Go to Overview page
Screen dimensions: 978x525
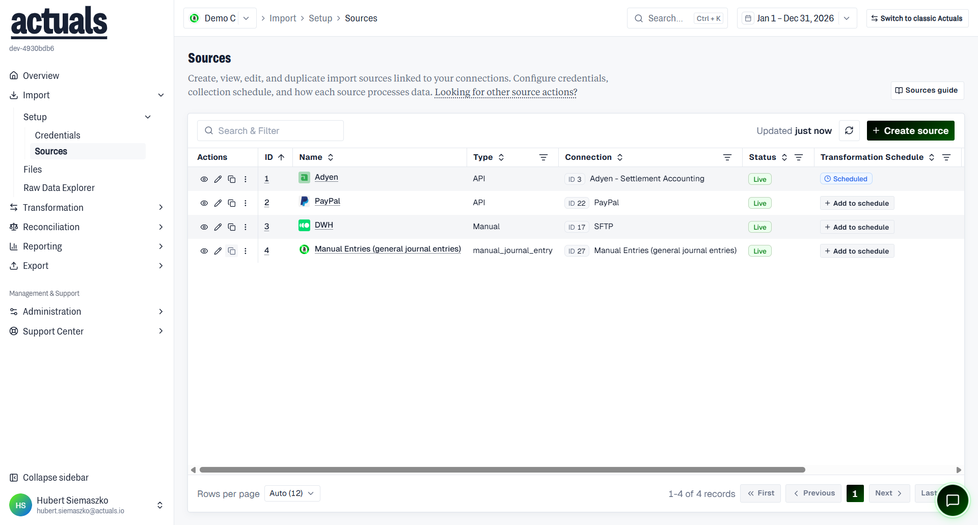coord(41,75)
